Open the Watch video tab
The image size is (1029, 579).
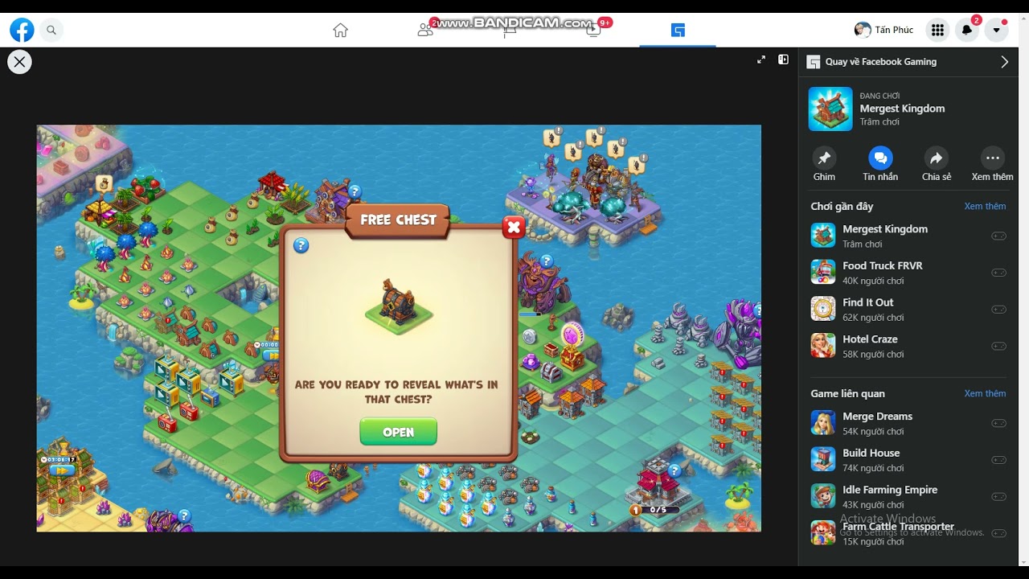[x=593, y=31]
